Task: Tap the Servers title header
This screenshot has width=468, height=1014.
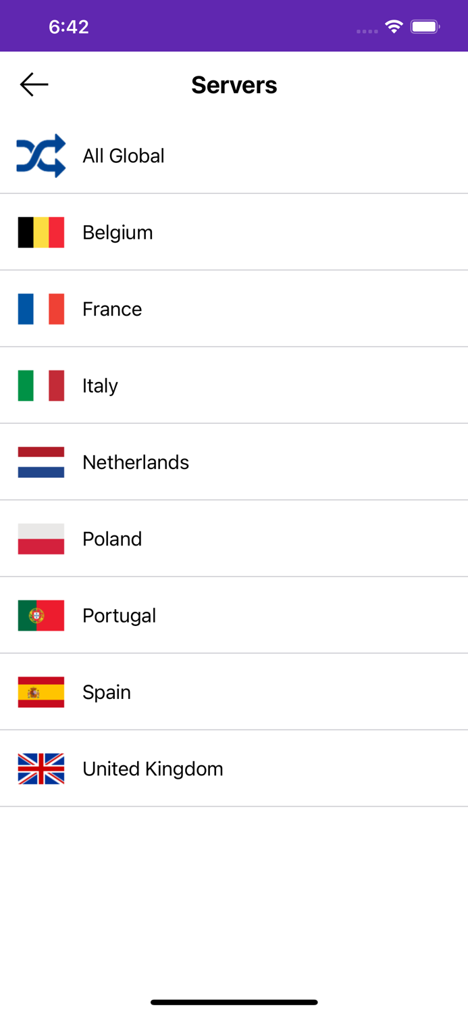Action: [234, 84]
